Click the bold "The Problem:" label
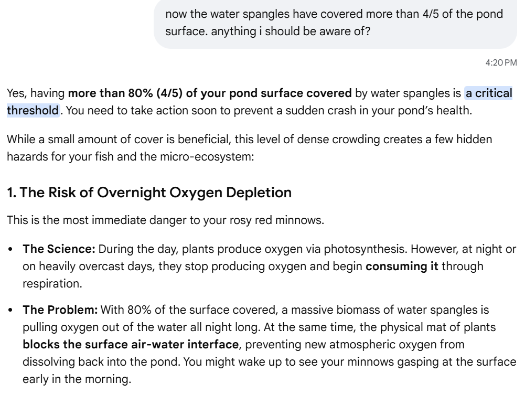Screen dimensions: 525x394 tap(60, 310)
